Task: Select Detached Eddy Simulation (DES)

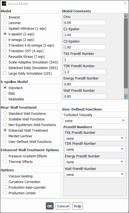Action: pyautogui.click(x=5, y=68)
